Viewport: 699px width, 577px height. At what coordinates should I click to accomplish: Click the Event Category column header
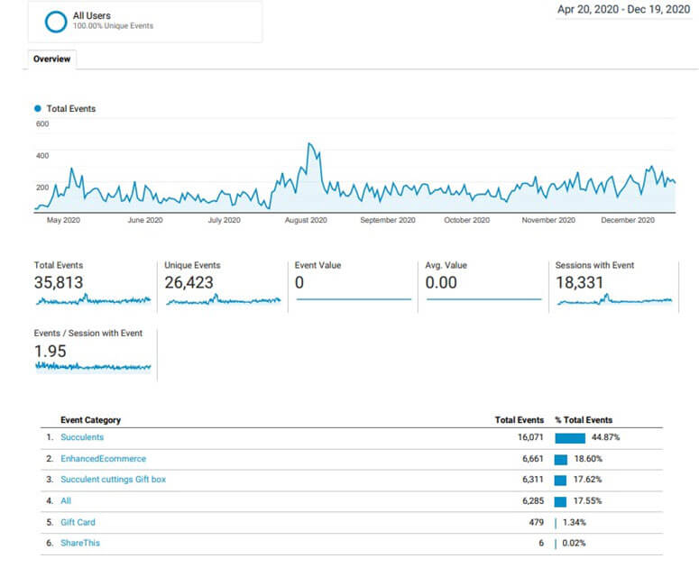90,420
